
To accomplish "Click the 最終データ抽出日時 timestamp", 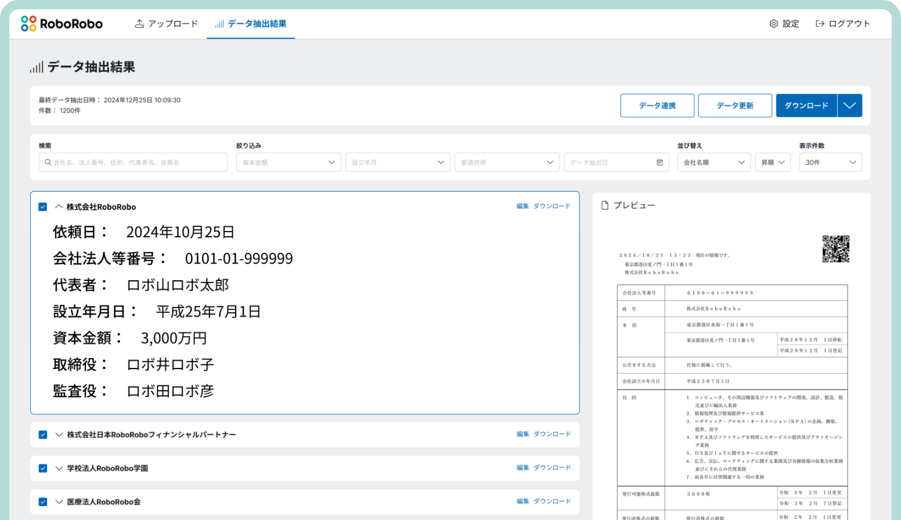I will 110,100.
